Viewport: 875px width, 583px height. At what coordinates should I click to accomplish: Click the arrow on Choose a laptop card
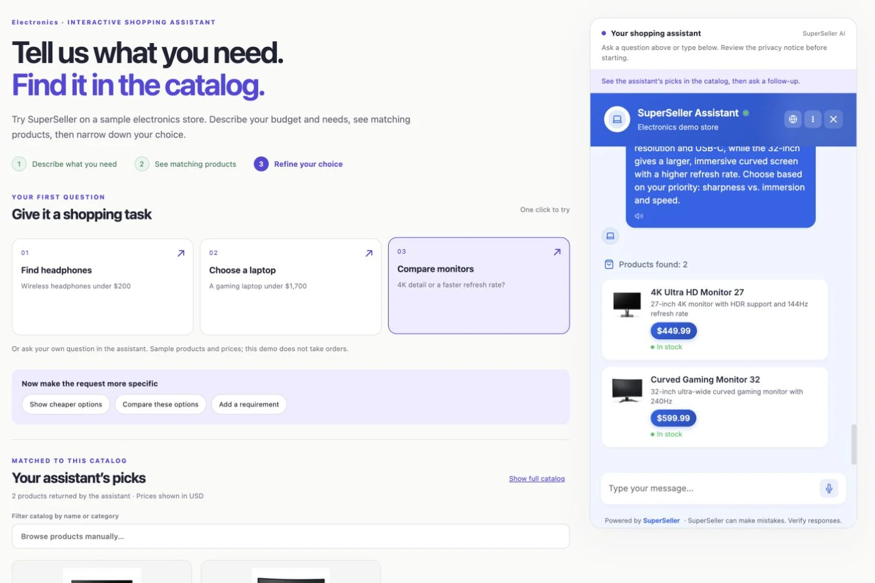point(369,253)
